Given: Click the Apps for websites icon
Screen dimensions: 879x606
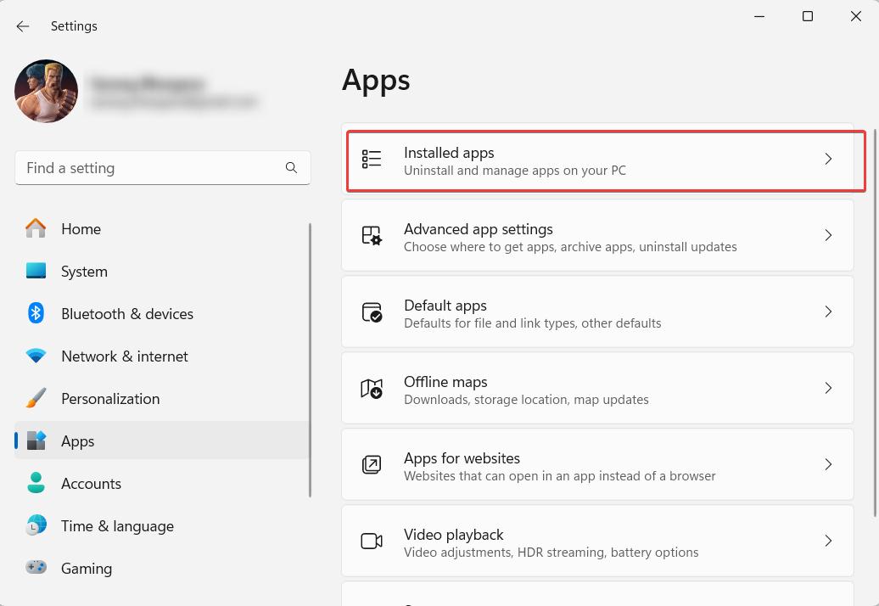Looking at the screenshot, I should (x=372, y=464).
